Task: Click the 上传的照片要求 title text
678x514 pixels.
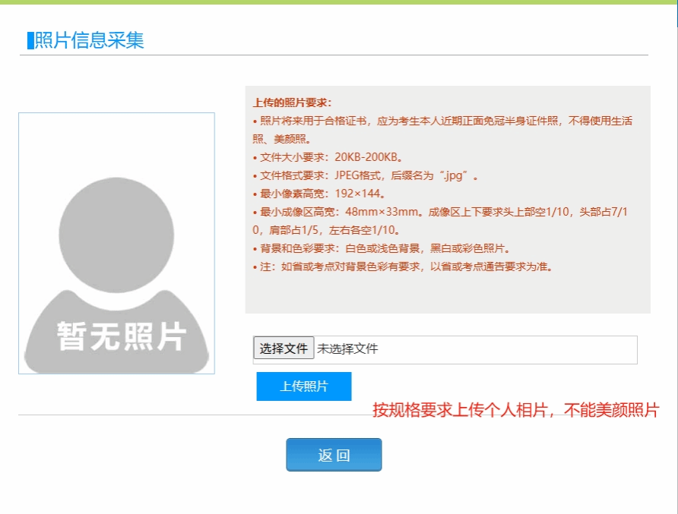Action: point(293,102)
